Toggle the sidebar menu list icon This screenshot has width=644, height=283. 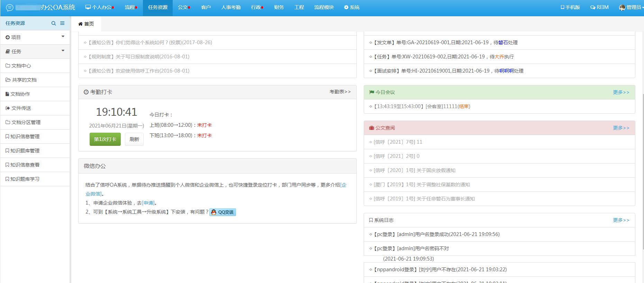(62, 23)
